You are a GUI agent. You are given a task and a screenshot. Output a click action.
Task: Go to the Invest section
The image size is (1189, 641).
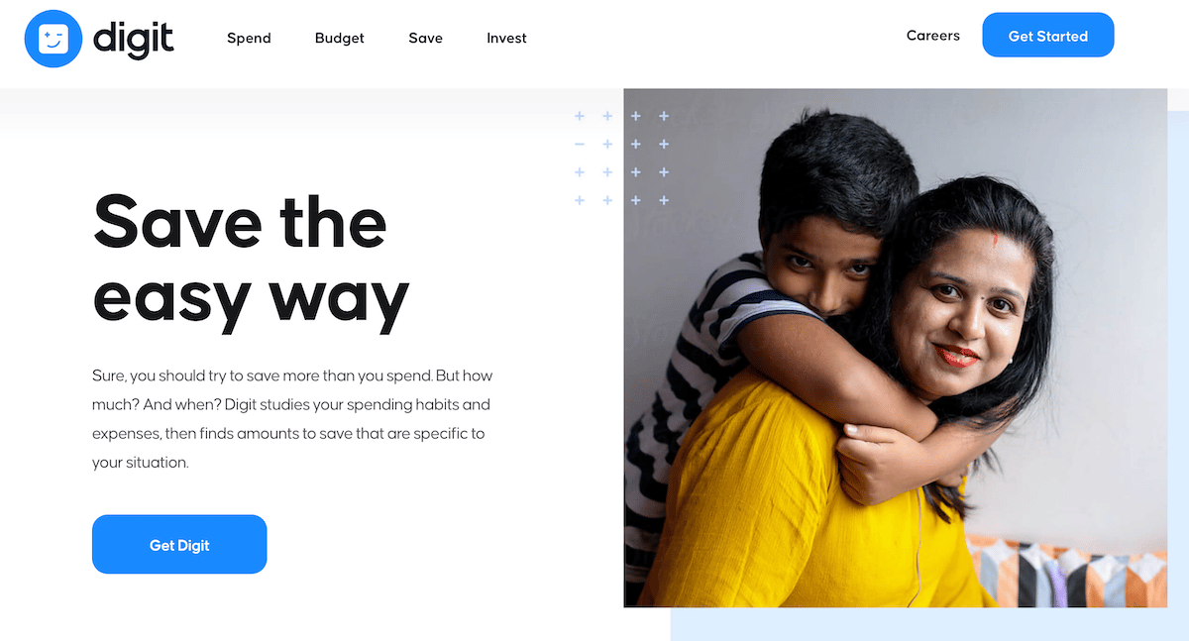(506, 38)
